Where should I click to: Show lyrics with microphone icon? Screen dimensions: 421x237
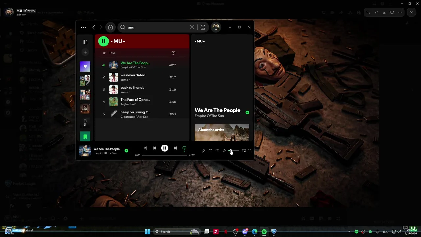(203, 151)
